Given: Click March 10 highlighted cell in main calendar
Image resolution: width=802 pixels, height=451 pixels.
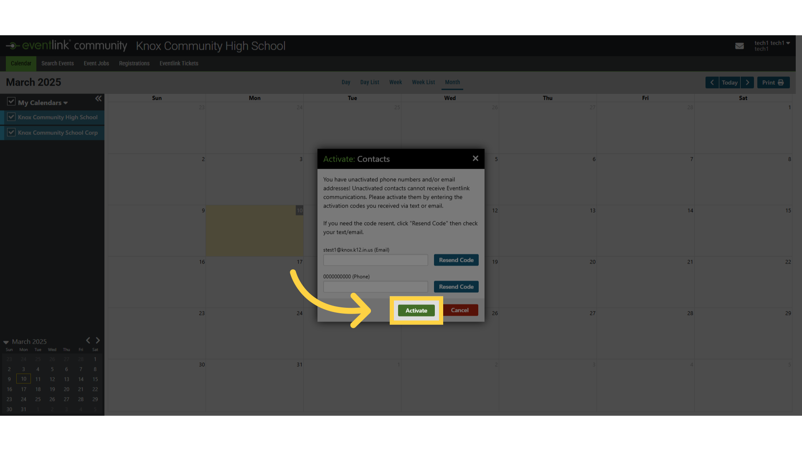Looking at the screenshot, I should [x=254, y=231].
